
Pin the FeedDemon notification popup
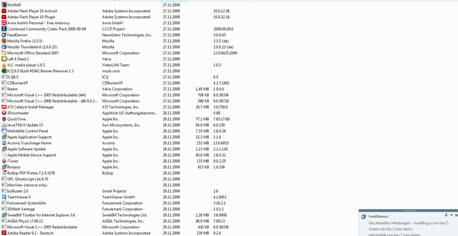tap(446, 215)
